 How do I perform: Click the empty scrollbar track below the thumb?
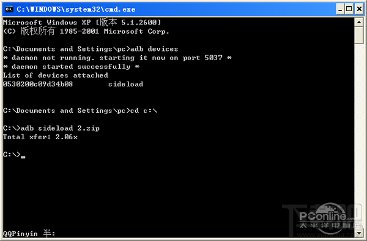click(x=359, y=136)
